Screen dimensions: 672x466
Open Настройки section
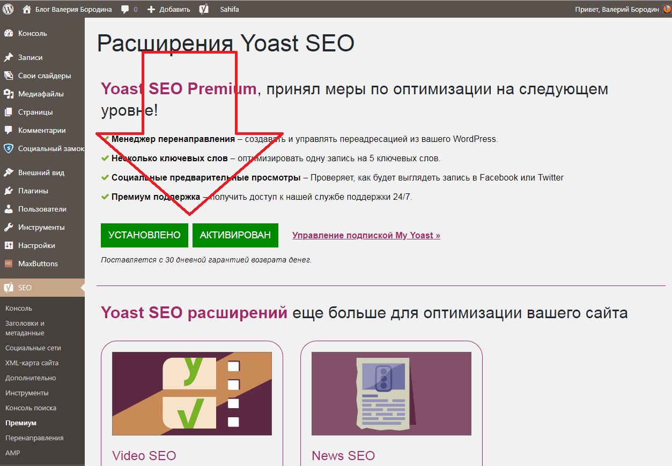coord(36,245)
